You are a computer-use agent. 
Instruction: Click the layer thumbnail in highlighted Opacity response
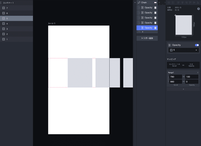point(155,28)
